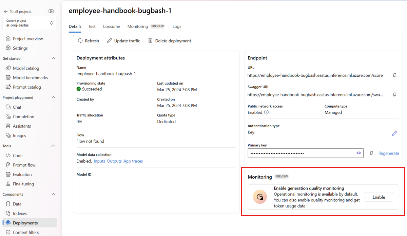
Task: Click the Delete deployment trash icon
Action: point(150,41)
